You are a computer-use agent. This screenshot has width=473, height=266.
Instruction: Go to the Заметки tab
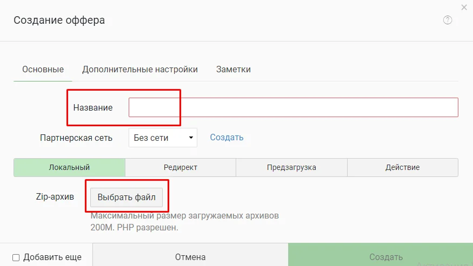pos(233,70)
